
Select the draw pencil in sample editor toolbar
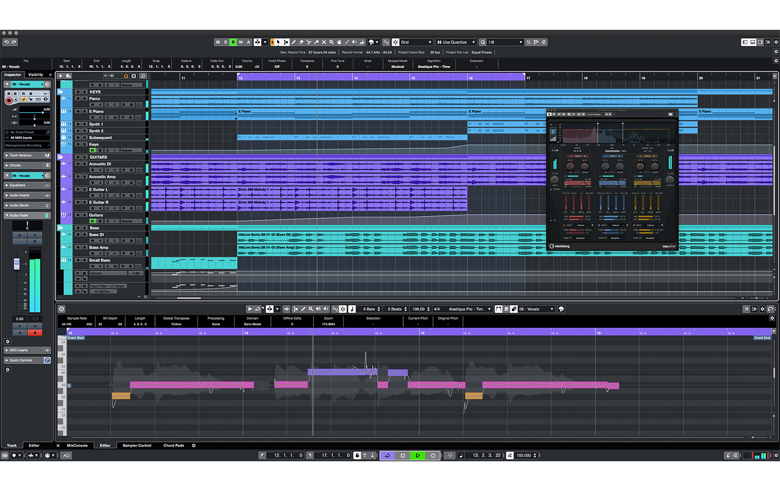coord(303,309)
